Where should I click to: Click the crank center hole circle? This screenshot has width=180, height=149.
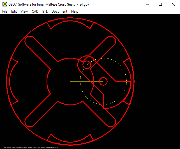click(103, 81)
